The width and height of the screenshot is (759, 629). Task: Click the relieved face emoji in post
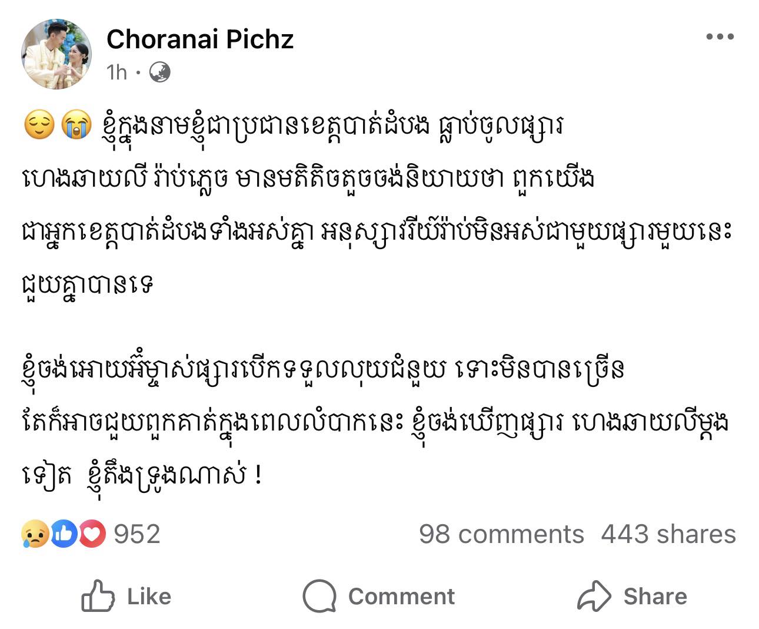click(x=39, y=125)
